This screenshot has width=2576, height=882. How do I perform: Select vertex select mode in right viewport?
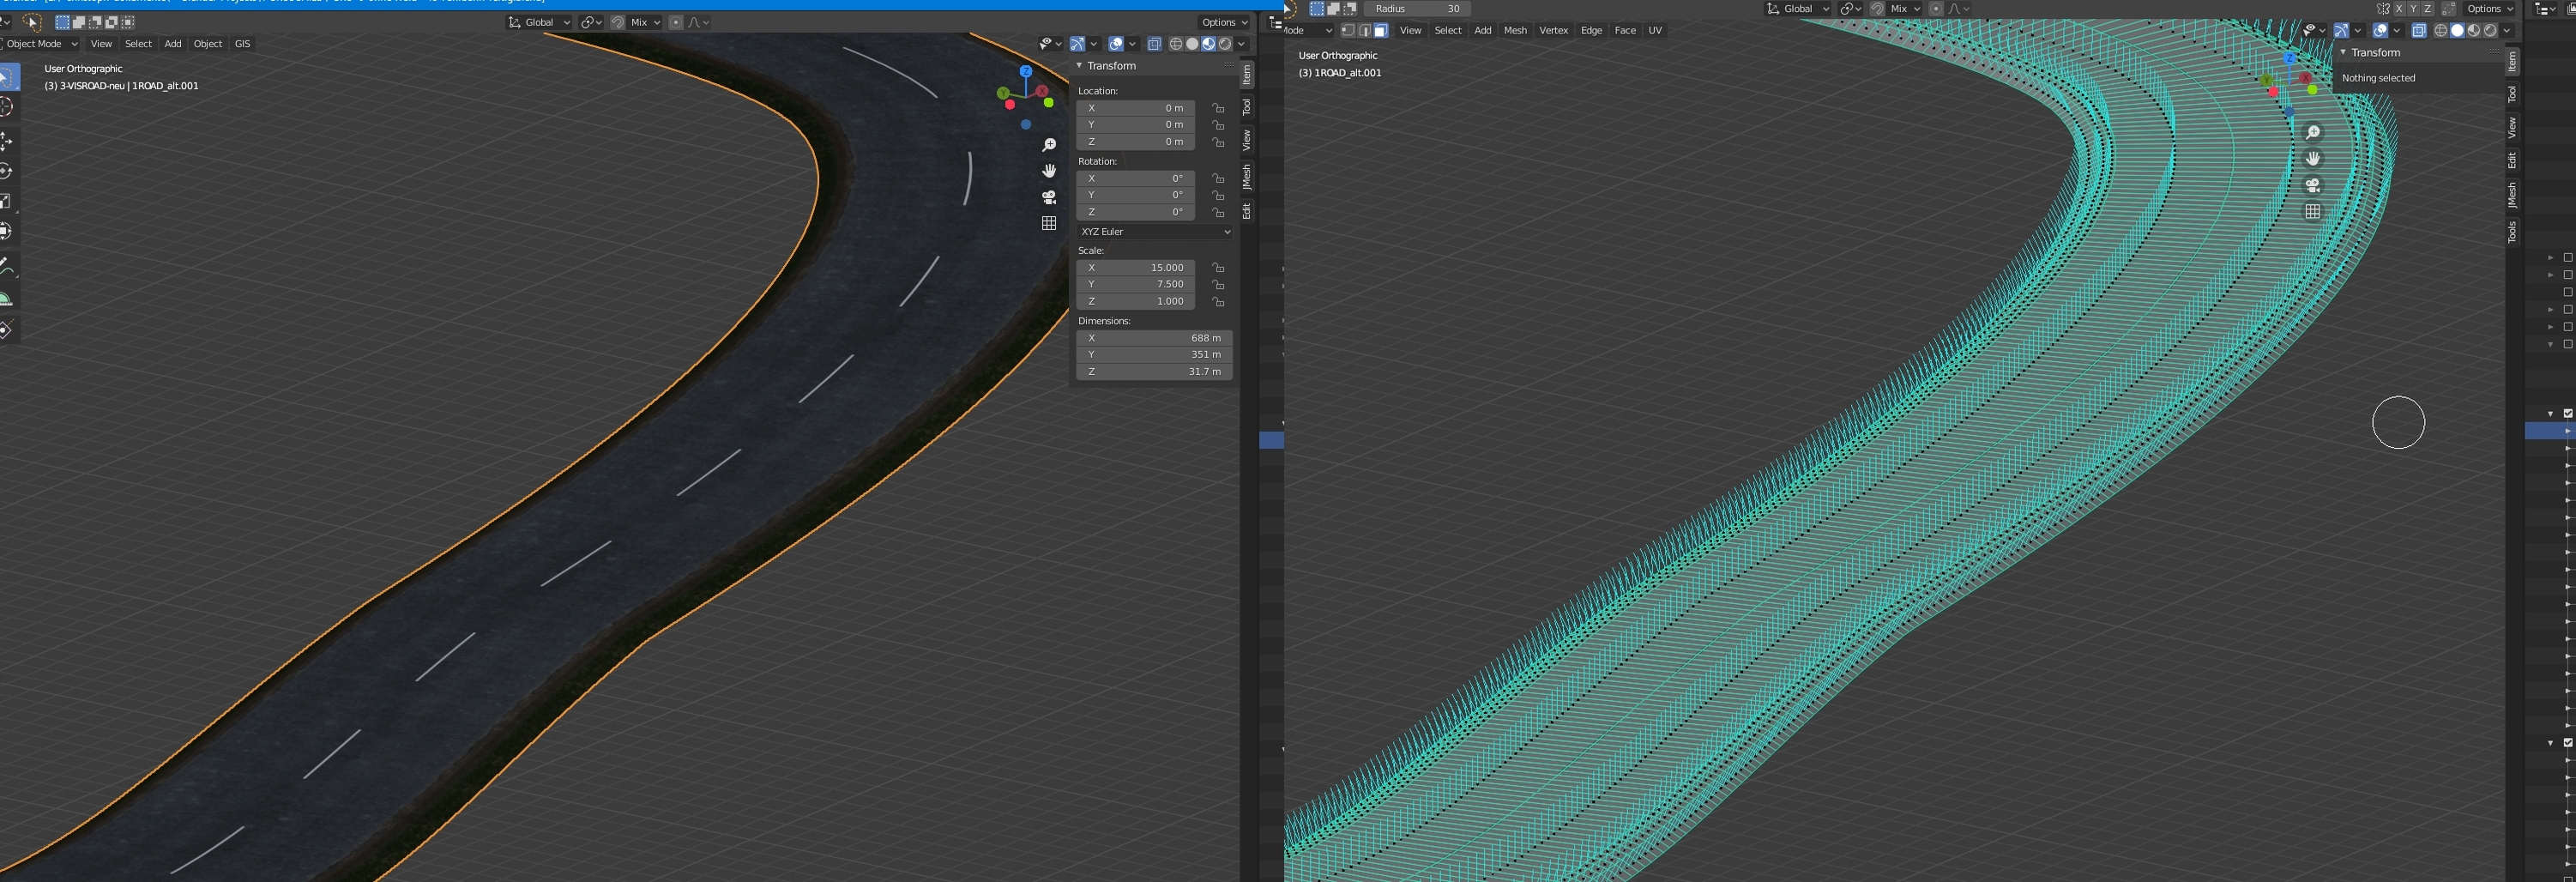(1348, 30)
